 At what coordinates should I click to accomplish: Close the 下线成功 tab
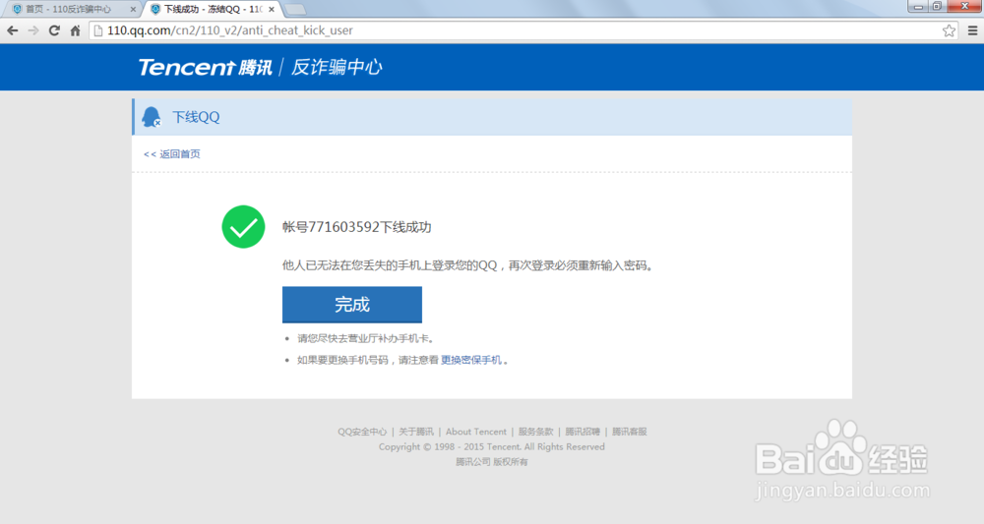tap(272, 10)
